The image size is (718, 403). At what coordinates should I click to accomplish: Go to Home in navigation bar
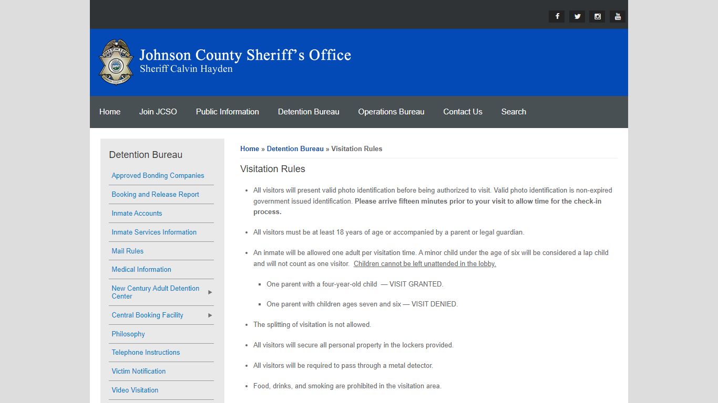pyautogui.click(x=110, y=112)
